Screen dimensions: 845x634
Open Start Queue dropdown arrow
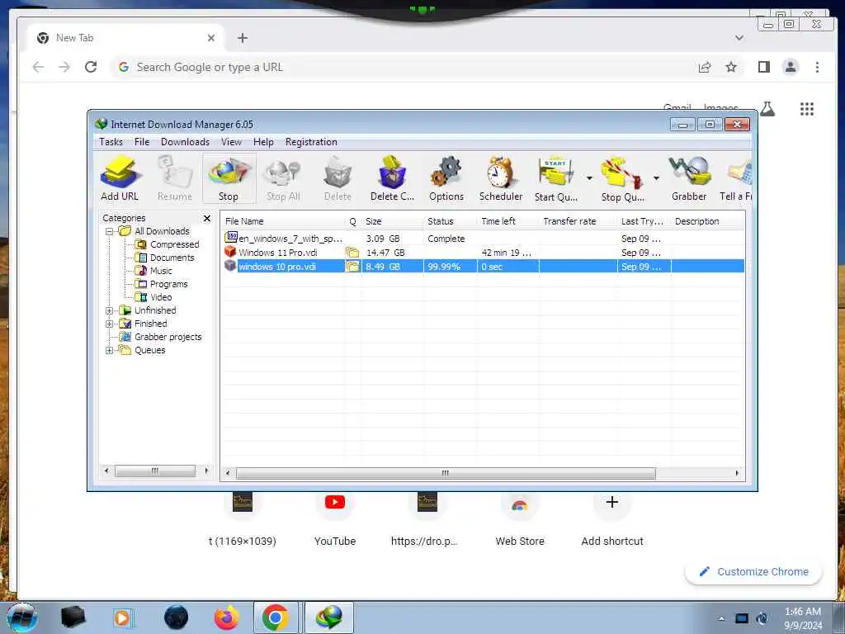tap(589, 178)
